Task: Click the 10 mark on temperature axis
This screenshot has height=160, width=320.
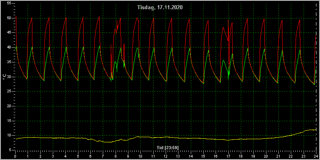Action: pos(8,136)
